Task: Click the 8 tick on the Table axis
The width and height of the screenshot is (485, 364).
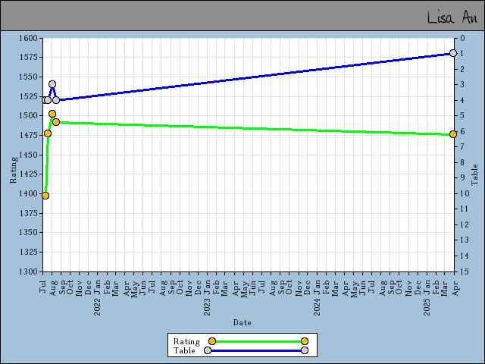Action: point(462,162)
